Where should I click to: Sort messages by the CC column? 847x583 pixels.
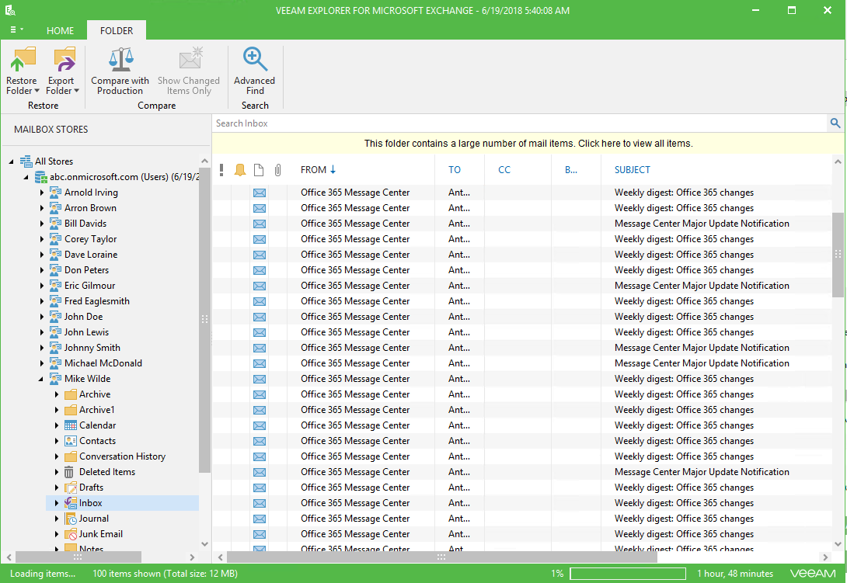click(x=504, y=170)
